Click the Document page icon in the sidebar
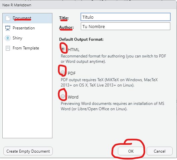 point(8,18)
